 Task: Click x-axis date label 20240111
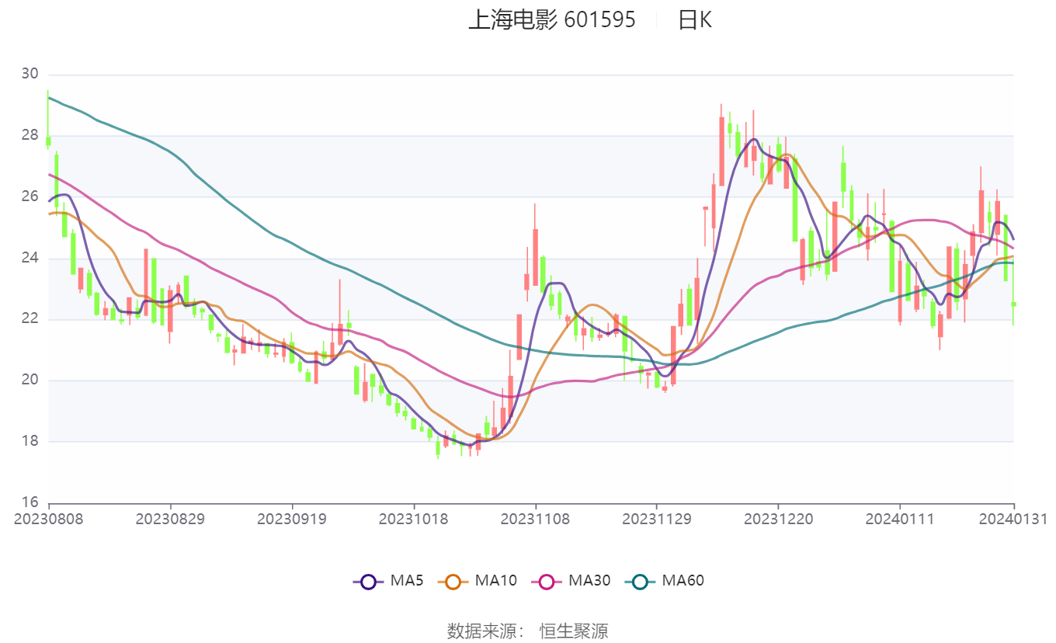coord(899,519)
